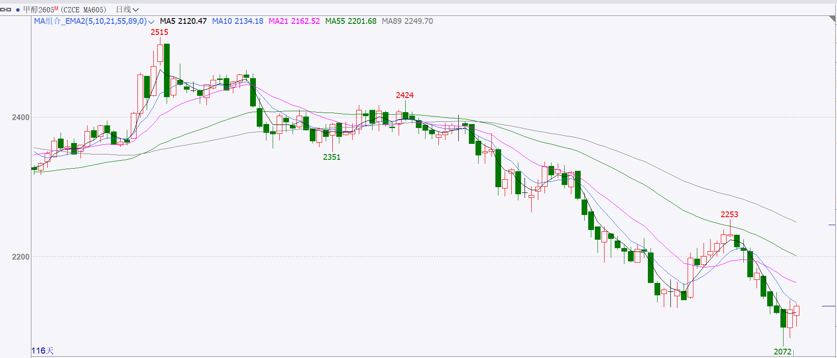Click the 2253 peak price label
Image resolution: width=837 pixels, height=358 pixels.
coord(729,215)
